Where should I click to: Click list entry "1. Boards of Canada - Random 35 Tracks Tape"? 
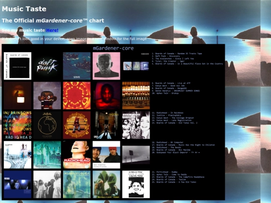pos(177,54)
